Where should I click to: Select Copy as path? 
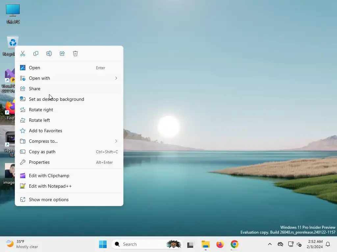tap(69, 152)
